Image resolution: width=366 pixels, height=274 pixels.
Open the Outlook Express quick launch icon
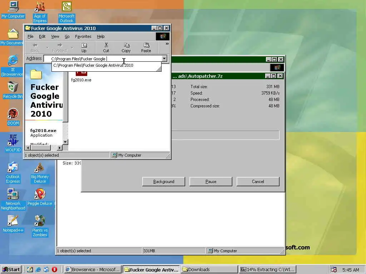point(46,270)
